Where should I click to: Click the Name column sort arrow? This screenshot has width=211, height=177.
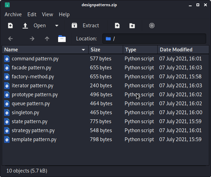coord(83,50)
